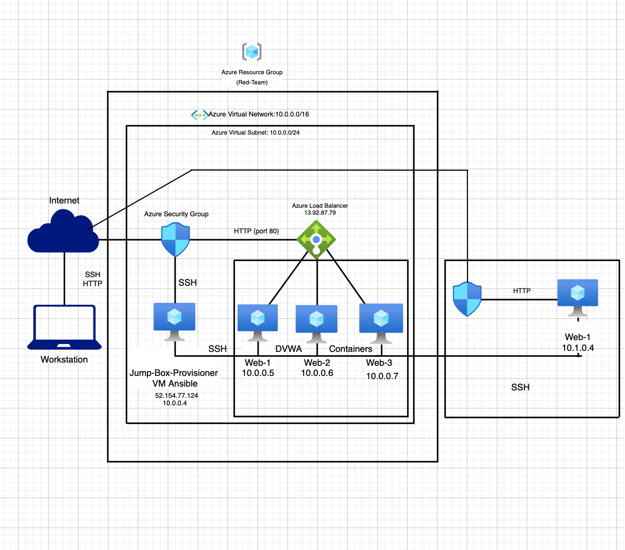
Task: Select the 'Web-1 10.1.0.4' label
Action: point(578,342)
